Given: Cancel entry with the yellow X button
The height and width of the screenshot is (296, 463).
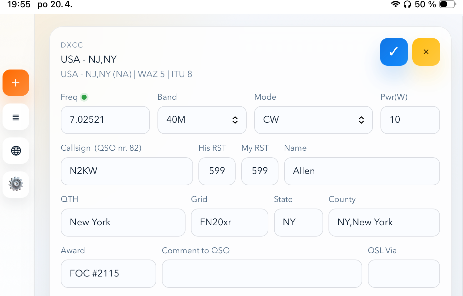Looking at the screenshot, I should pos(426,52).
